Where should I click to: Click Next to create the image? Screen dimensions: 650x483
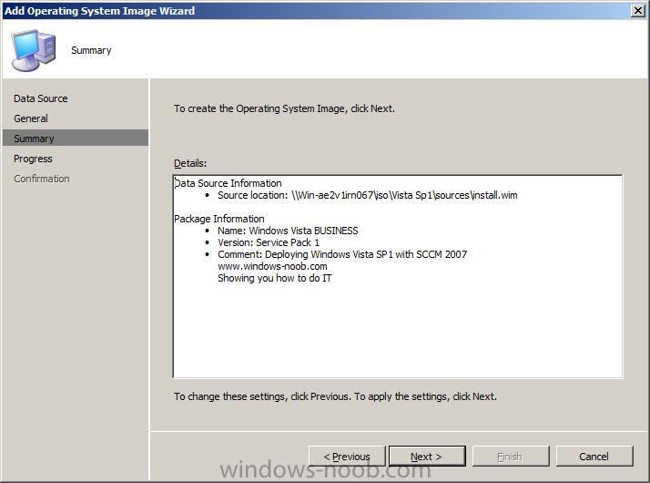(427, 457)
